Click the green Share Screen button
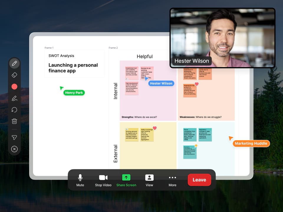Screen dimensions: 283x212 pyautogui.click(x=126, y=180)
